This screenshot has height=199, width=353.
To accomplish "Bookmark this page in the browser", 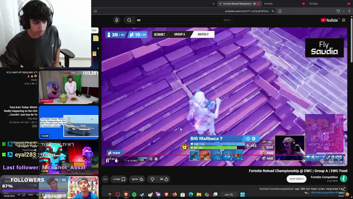I will click(x=280, y=11).
